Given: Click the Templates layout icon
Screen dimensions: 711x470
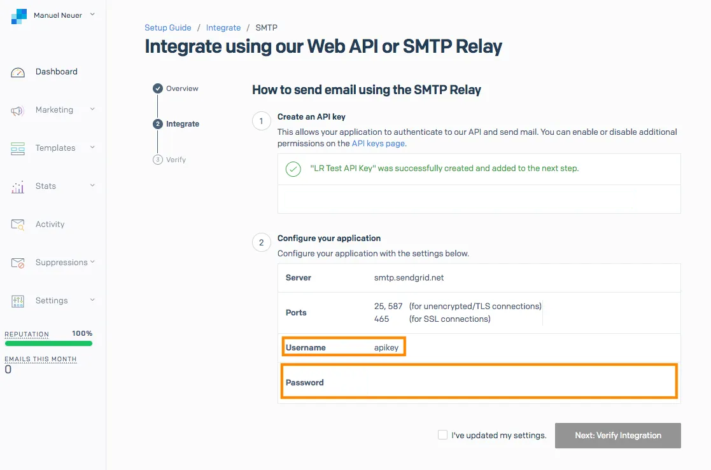Looking at the screenshot, I should coord(18,149).
